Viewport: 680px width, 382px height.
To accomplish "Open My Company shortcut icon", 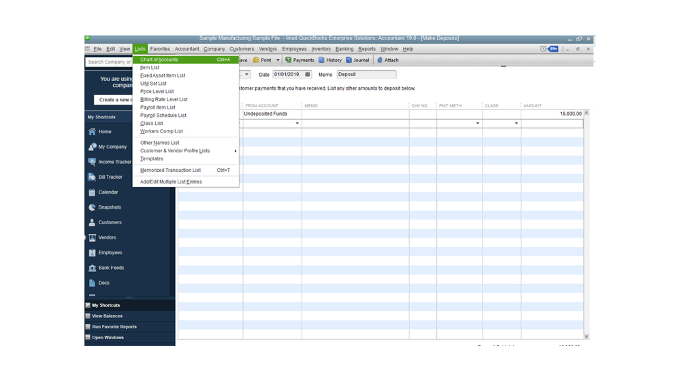I will [92, 147].
